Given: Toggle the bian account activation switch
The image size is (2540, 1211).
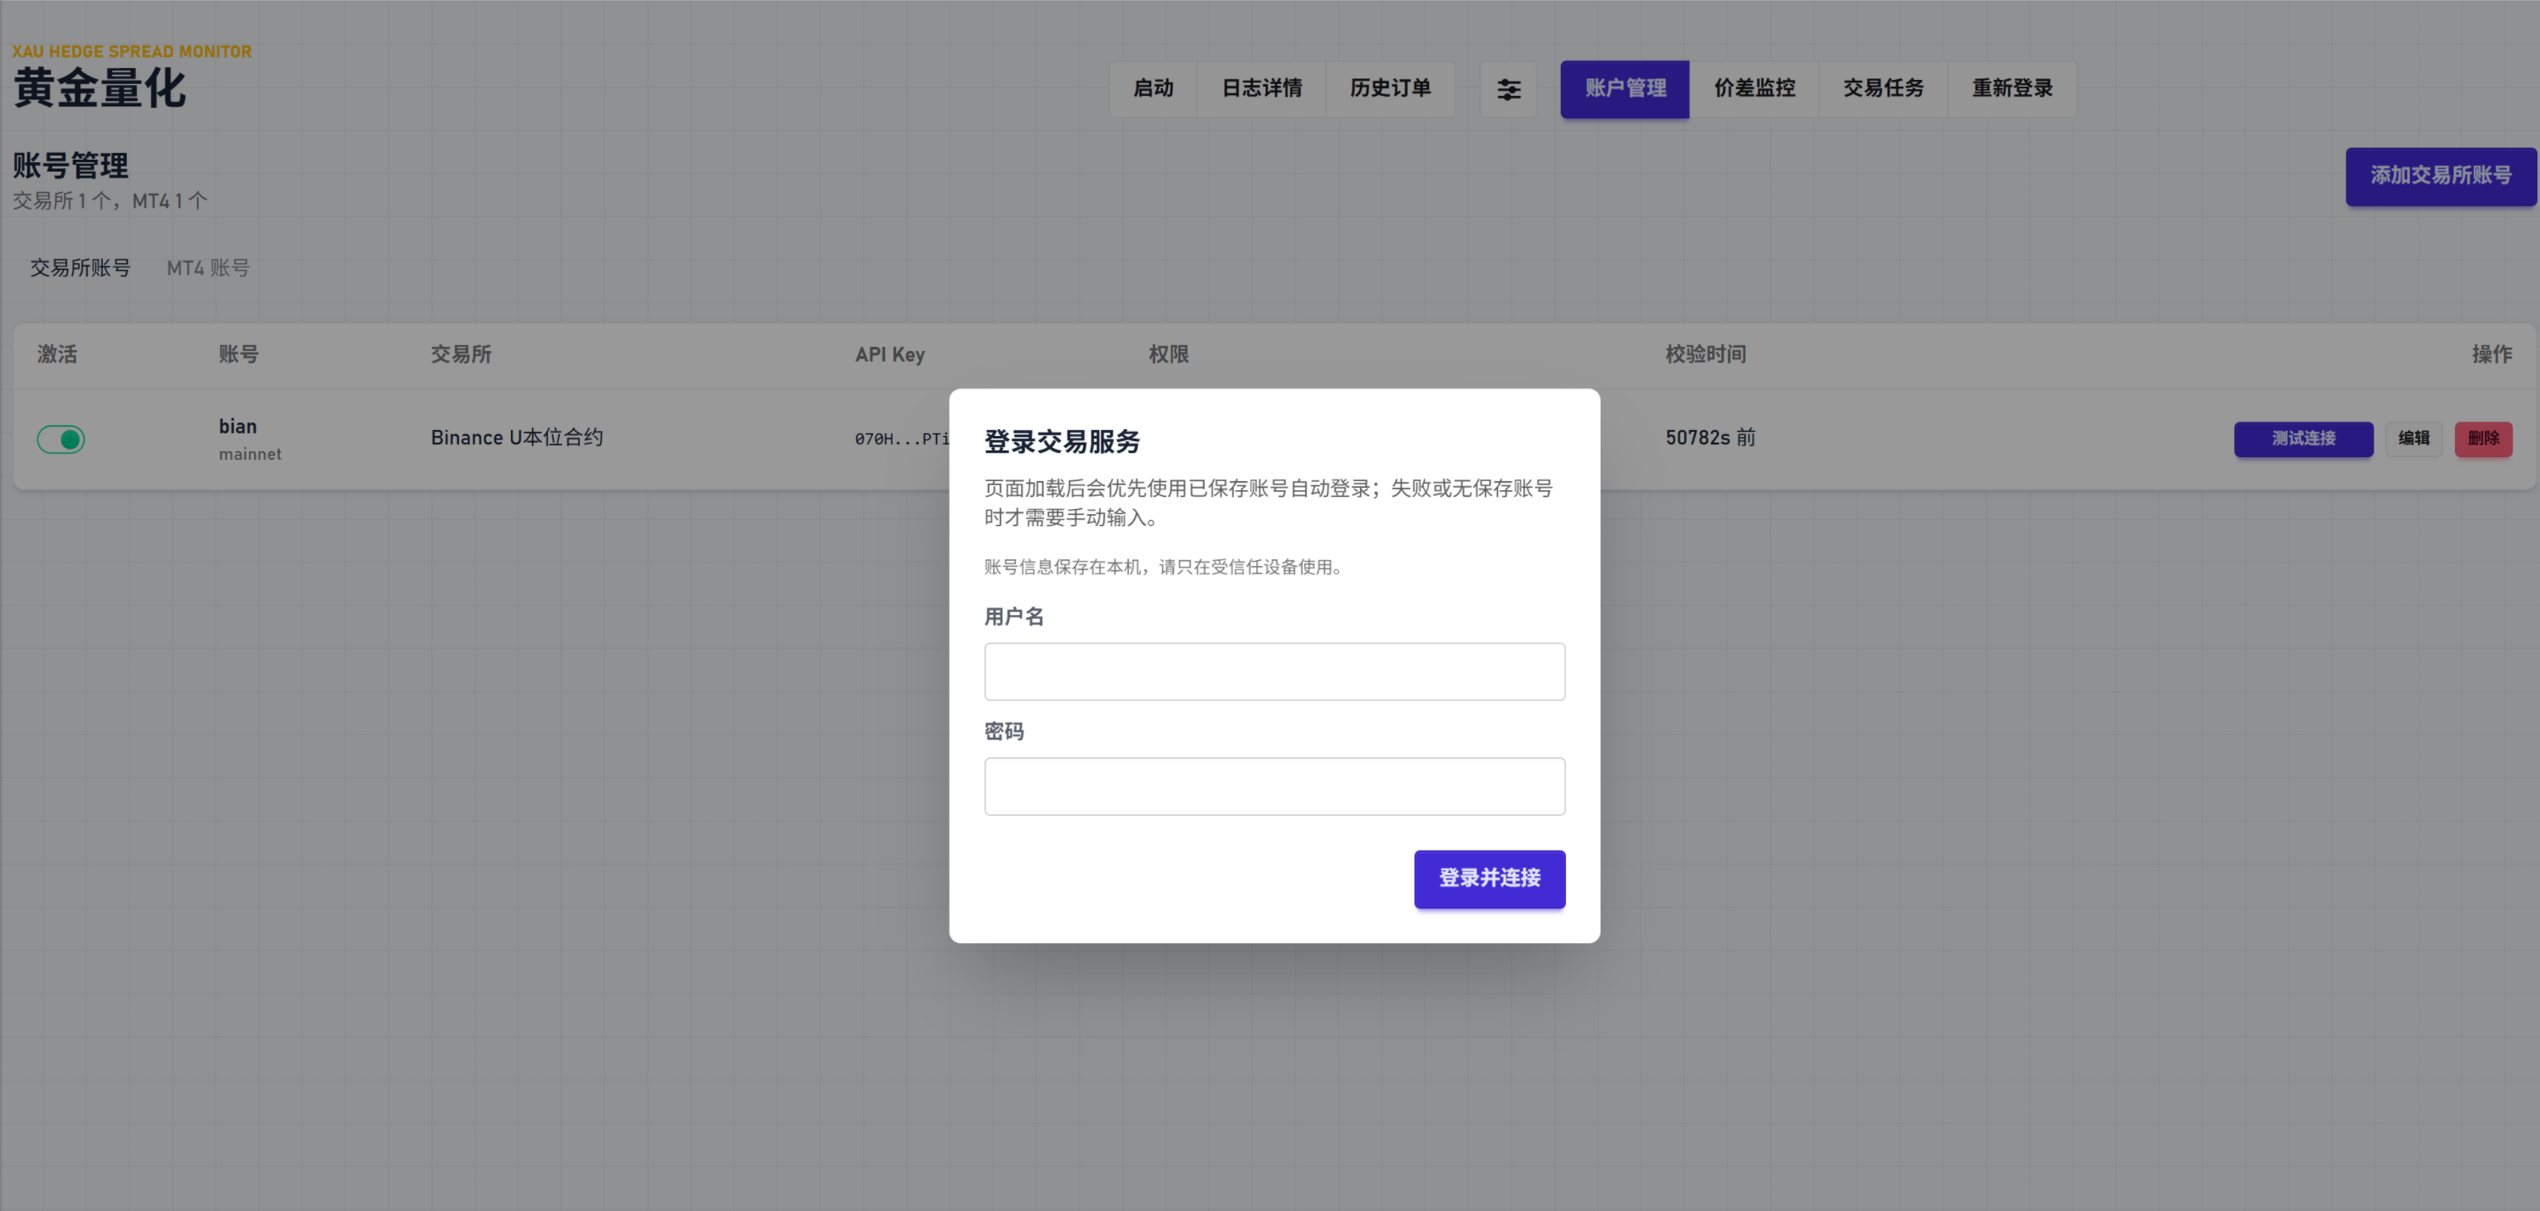Looking at the screenshot, I should [x=61, y=439].
